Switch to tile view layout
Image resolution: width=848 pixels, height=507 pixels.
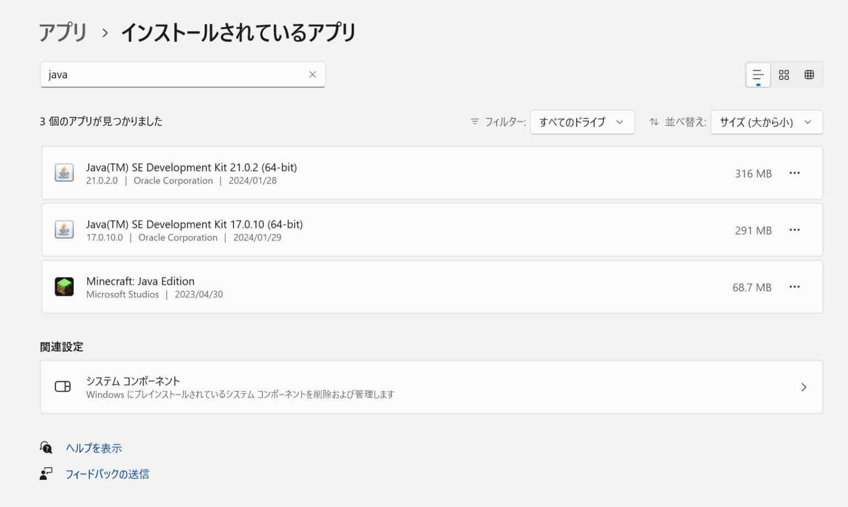tap(783, 74)
